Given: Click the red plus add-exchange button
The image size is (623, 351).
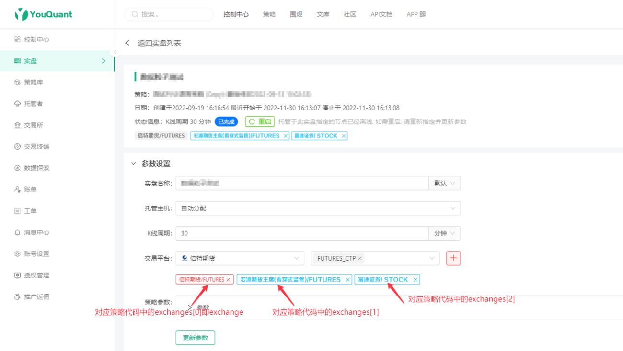Looking at the screenshot, I should (453, 258).
